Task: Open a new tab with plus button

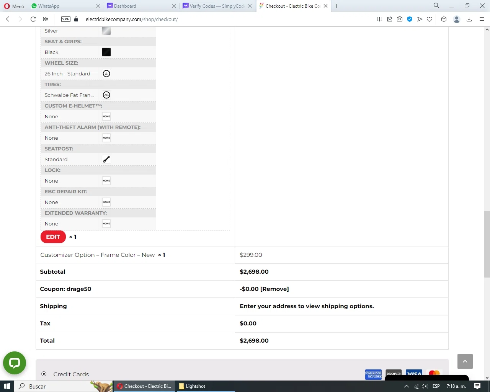Action: click(337, 6)
